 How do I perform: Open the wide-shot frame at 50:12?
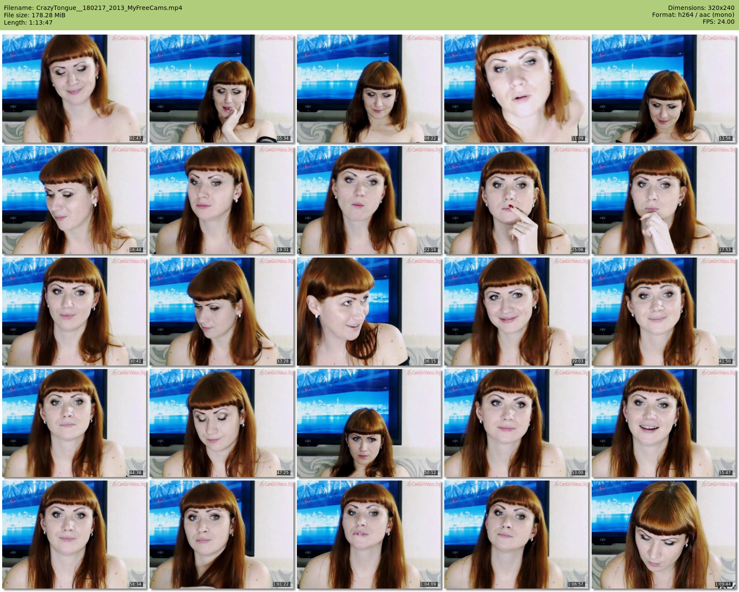tap(369, 423)
